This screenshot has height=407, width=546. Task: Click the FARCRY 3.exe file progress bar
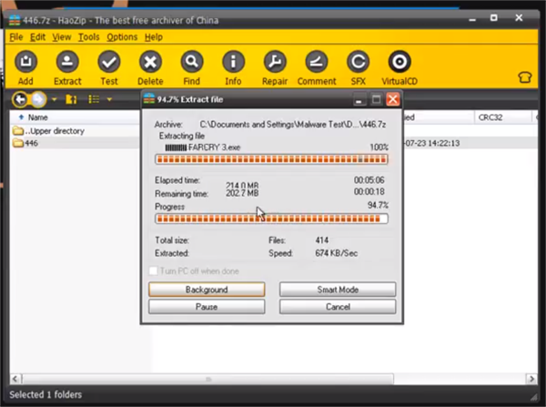[271, 159]
